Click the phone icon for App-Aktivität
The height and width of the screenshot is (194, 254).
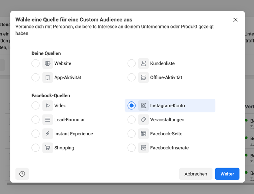[47, 77]
